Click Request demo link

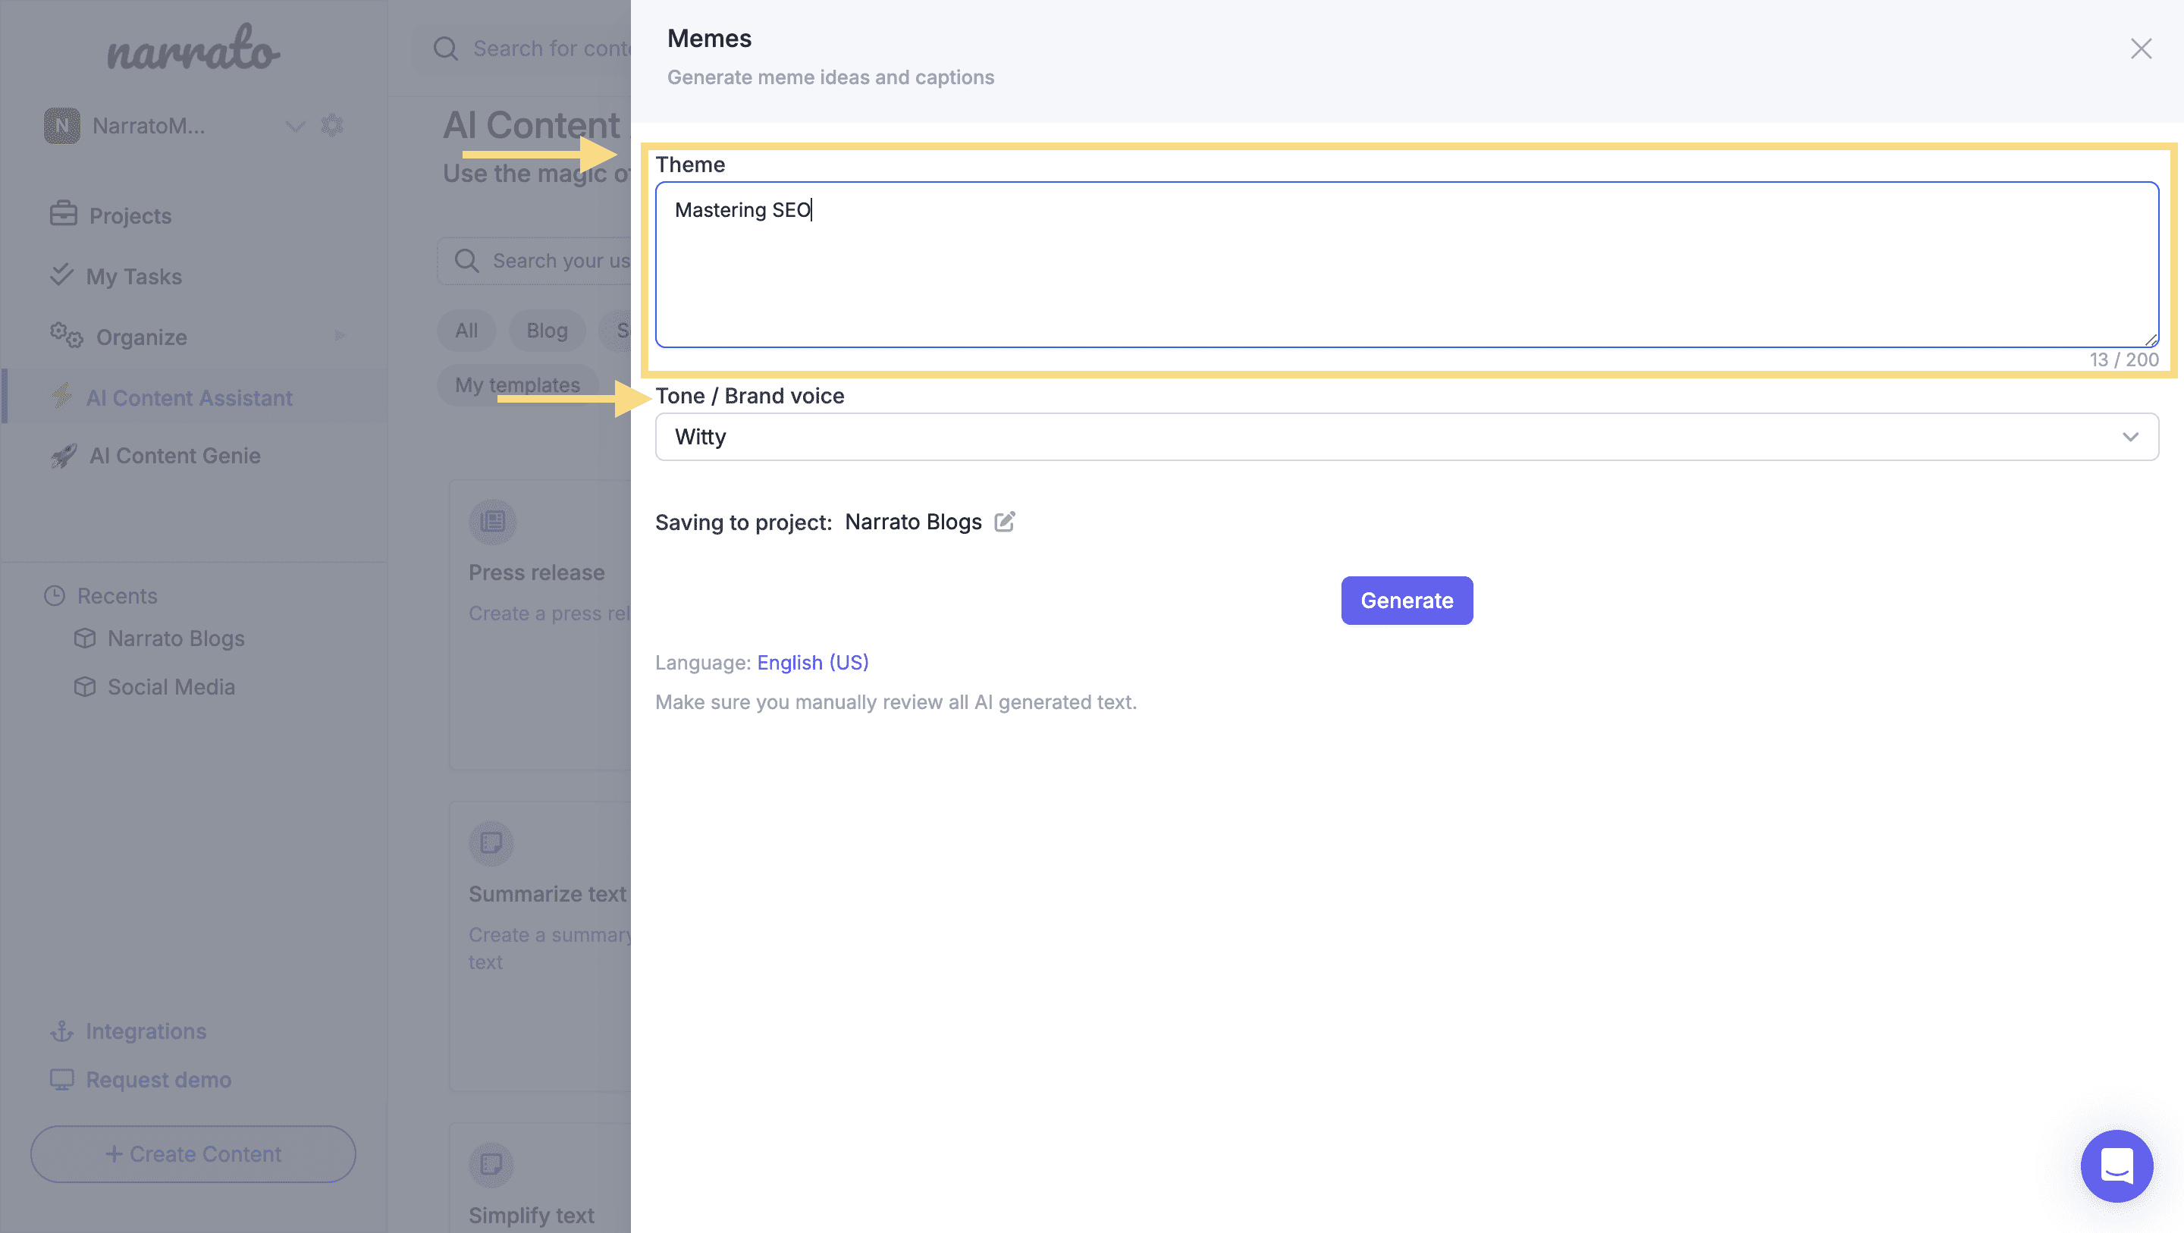[x=158, y=1080]
